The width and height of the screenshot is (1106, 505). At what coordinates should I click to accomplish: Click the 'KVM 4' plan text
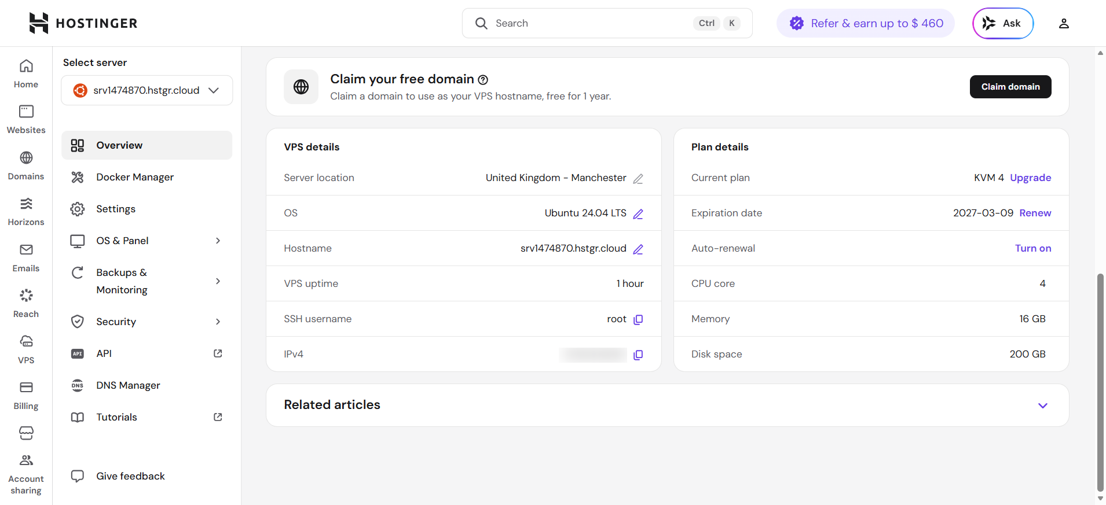989,178
